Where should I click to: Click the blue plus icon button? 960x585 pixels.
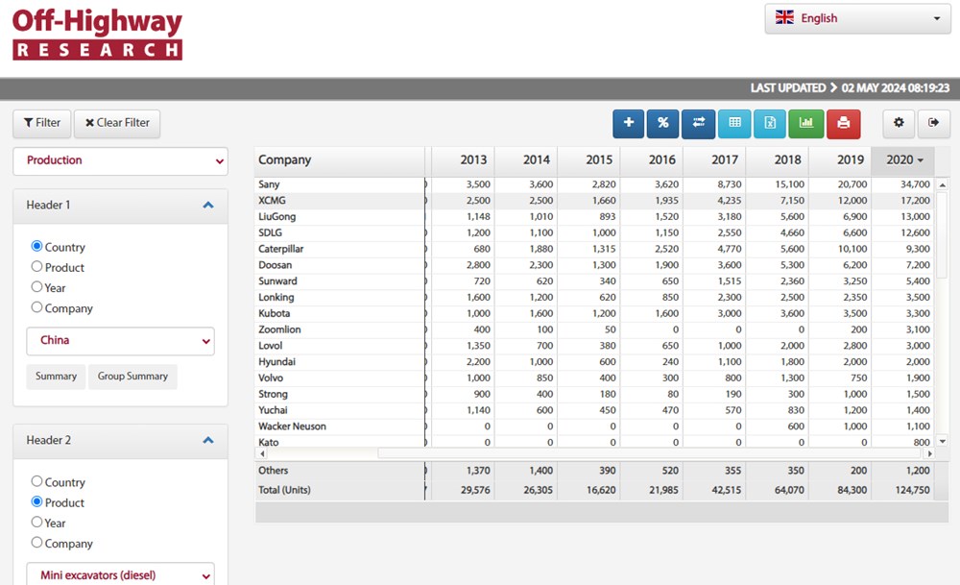coord(629,123)
